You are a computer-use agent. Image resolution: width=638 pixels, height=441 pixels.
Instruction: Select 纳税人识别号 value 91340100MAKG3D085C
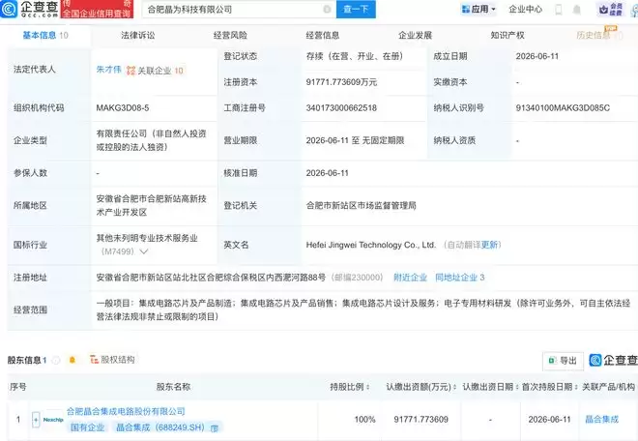coord(563,108)
